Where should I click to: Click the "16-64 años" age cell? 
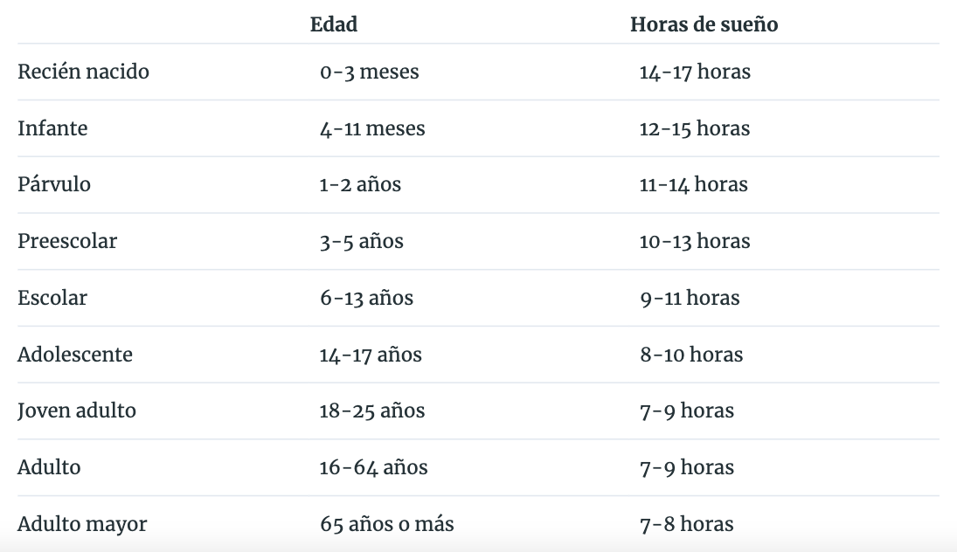point(373,467)
